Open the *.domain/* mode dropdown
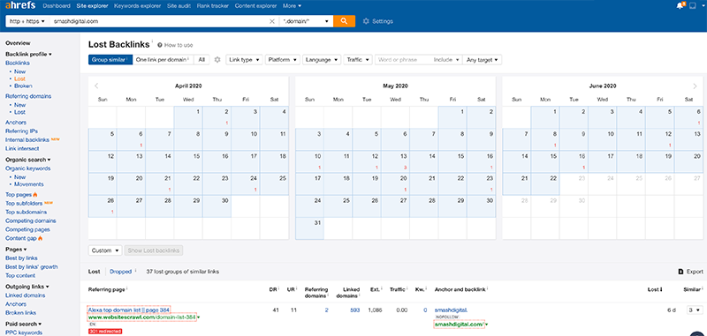The image size is (707, 336). coord(306,21)
